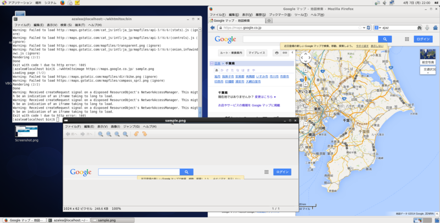440x223 pixels.
Task: Launch mail icon in top panel
Action: pos(70,3)
